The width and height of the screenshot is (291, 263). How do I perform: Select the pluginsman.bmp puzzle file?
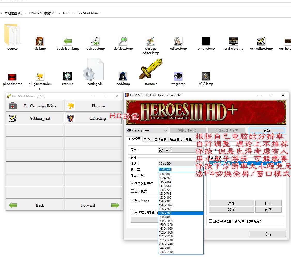[x=40, y=76]
